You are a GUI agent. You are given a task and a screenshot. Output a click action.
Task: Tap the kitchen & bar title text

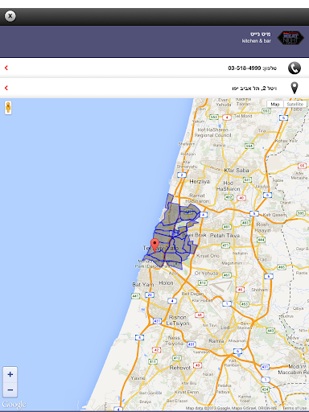[x=257, y=41]
